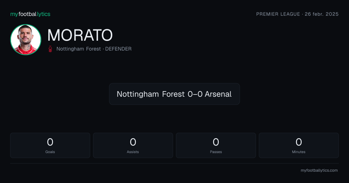Click the DEFENDER position label
349x183 pixels.
[x=118, y=49]
